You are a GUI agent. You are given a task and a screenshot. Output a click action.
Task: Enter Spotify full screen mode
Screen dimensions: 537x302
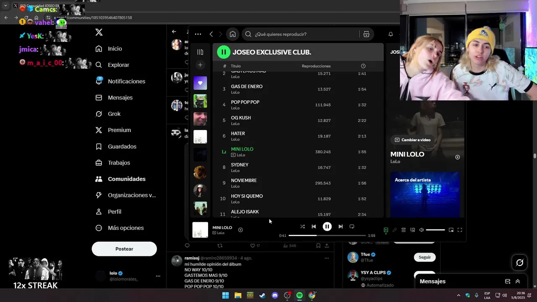460,230
